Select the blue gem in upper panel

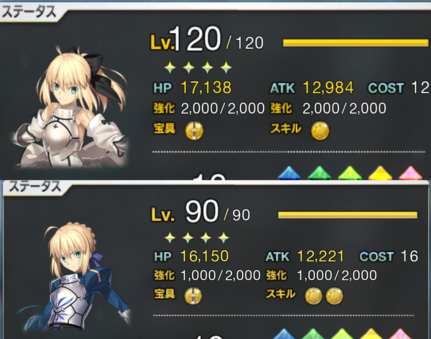click(289, 173)
